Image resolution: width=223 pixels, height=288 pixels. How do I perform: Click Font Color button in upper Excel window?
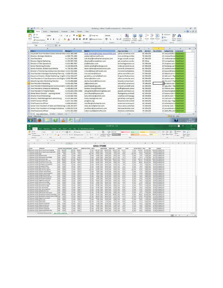click(69, 39)
